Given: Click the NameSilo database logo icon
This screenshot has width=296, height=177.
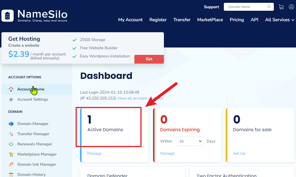Looking at the screenshot, I should 8,16.
